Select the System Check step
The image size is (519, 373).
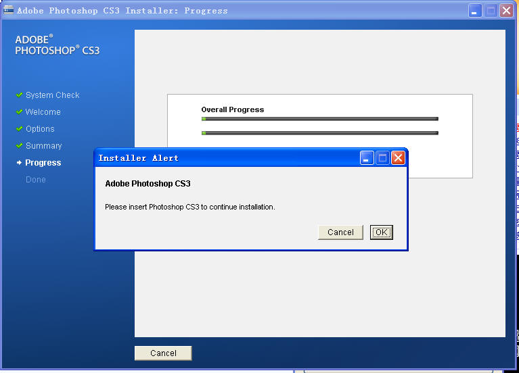click(x=52, y=95)
